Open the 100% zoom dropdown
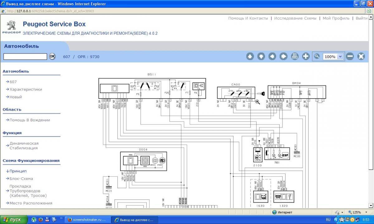 (x=340, y=57)
